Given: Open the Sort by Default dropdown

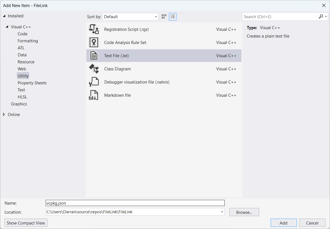Looking at the screenshot, I should pyautogui.click(x=131, y=17).
